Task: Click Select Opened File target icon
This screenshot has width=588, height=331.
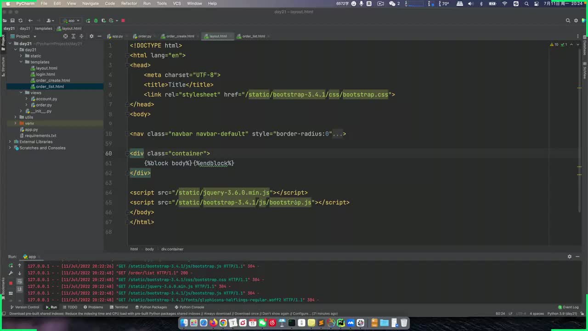Action: [x=65, y=36]
